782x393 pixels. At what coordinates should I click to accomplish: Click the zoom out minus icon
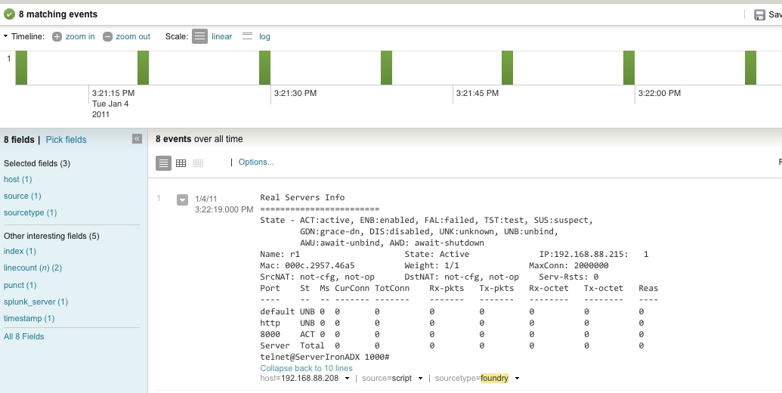pos(108,36)
